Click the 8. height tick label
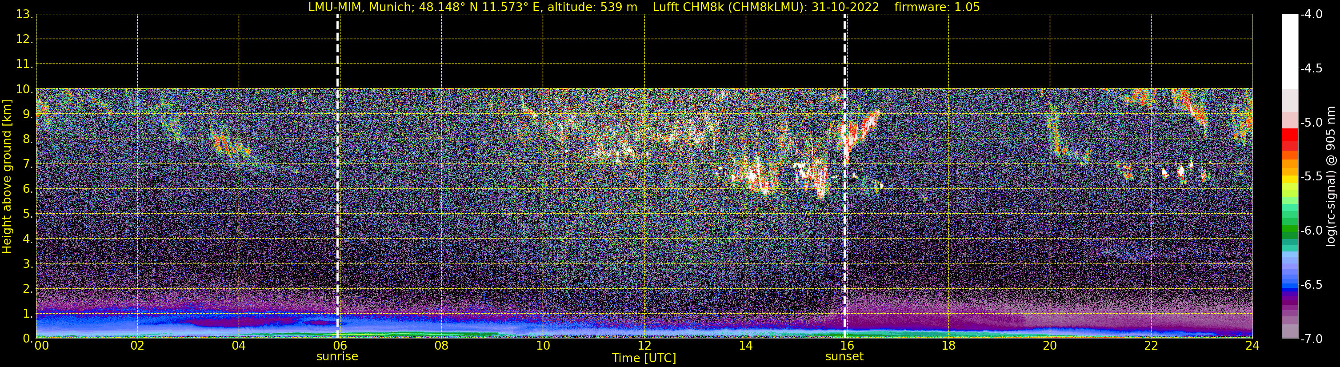This screenshot has width=1340, height=367. click(x=28, y=140)
